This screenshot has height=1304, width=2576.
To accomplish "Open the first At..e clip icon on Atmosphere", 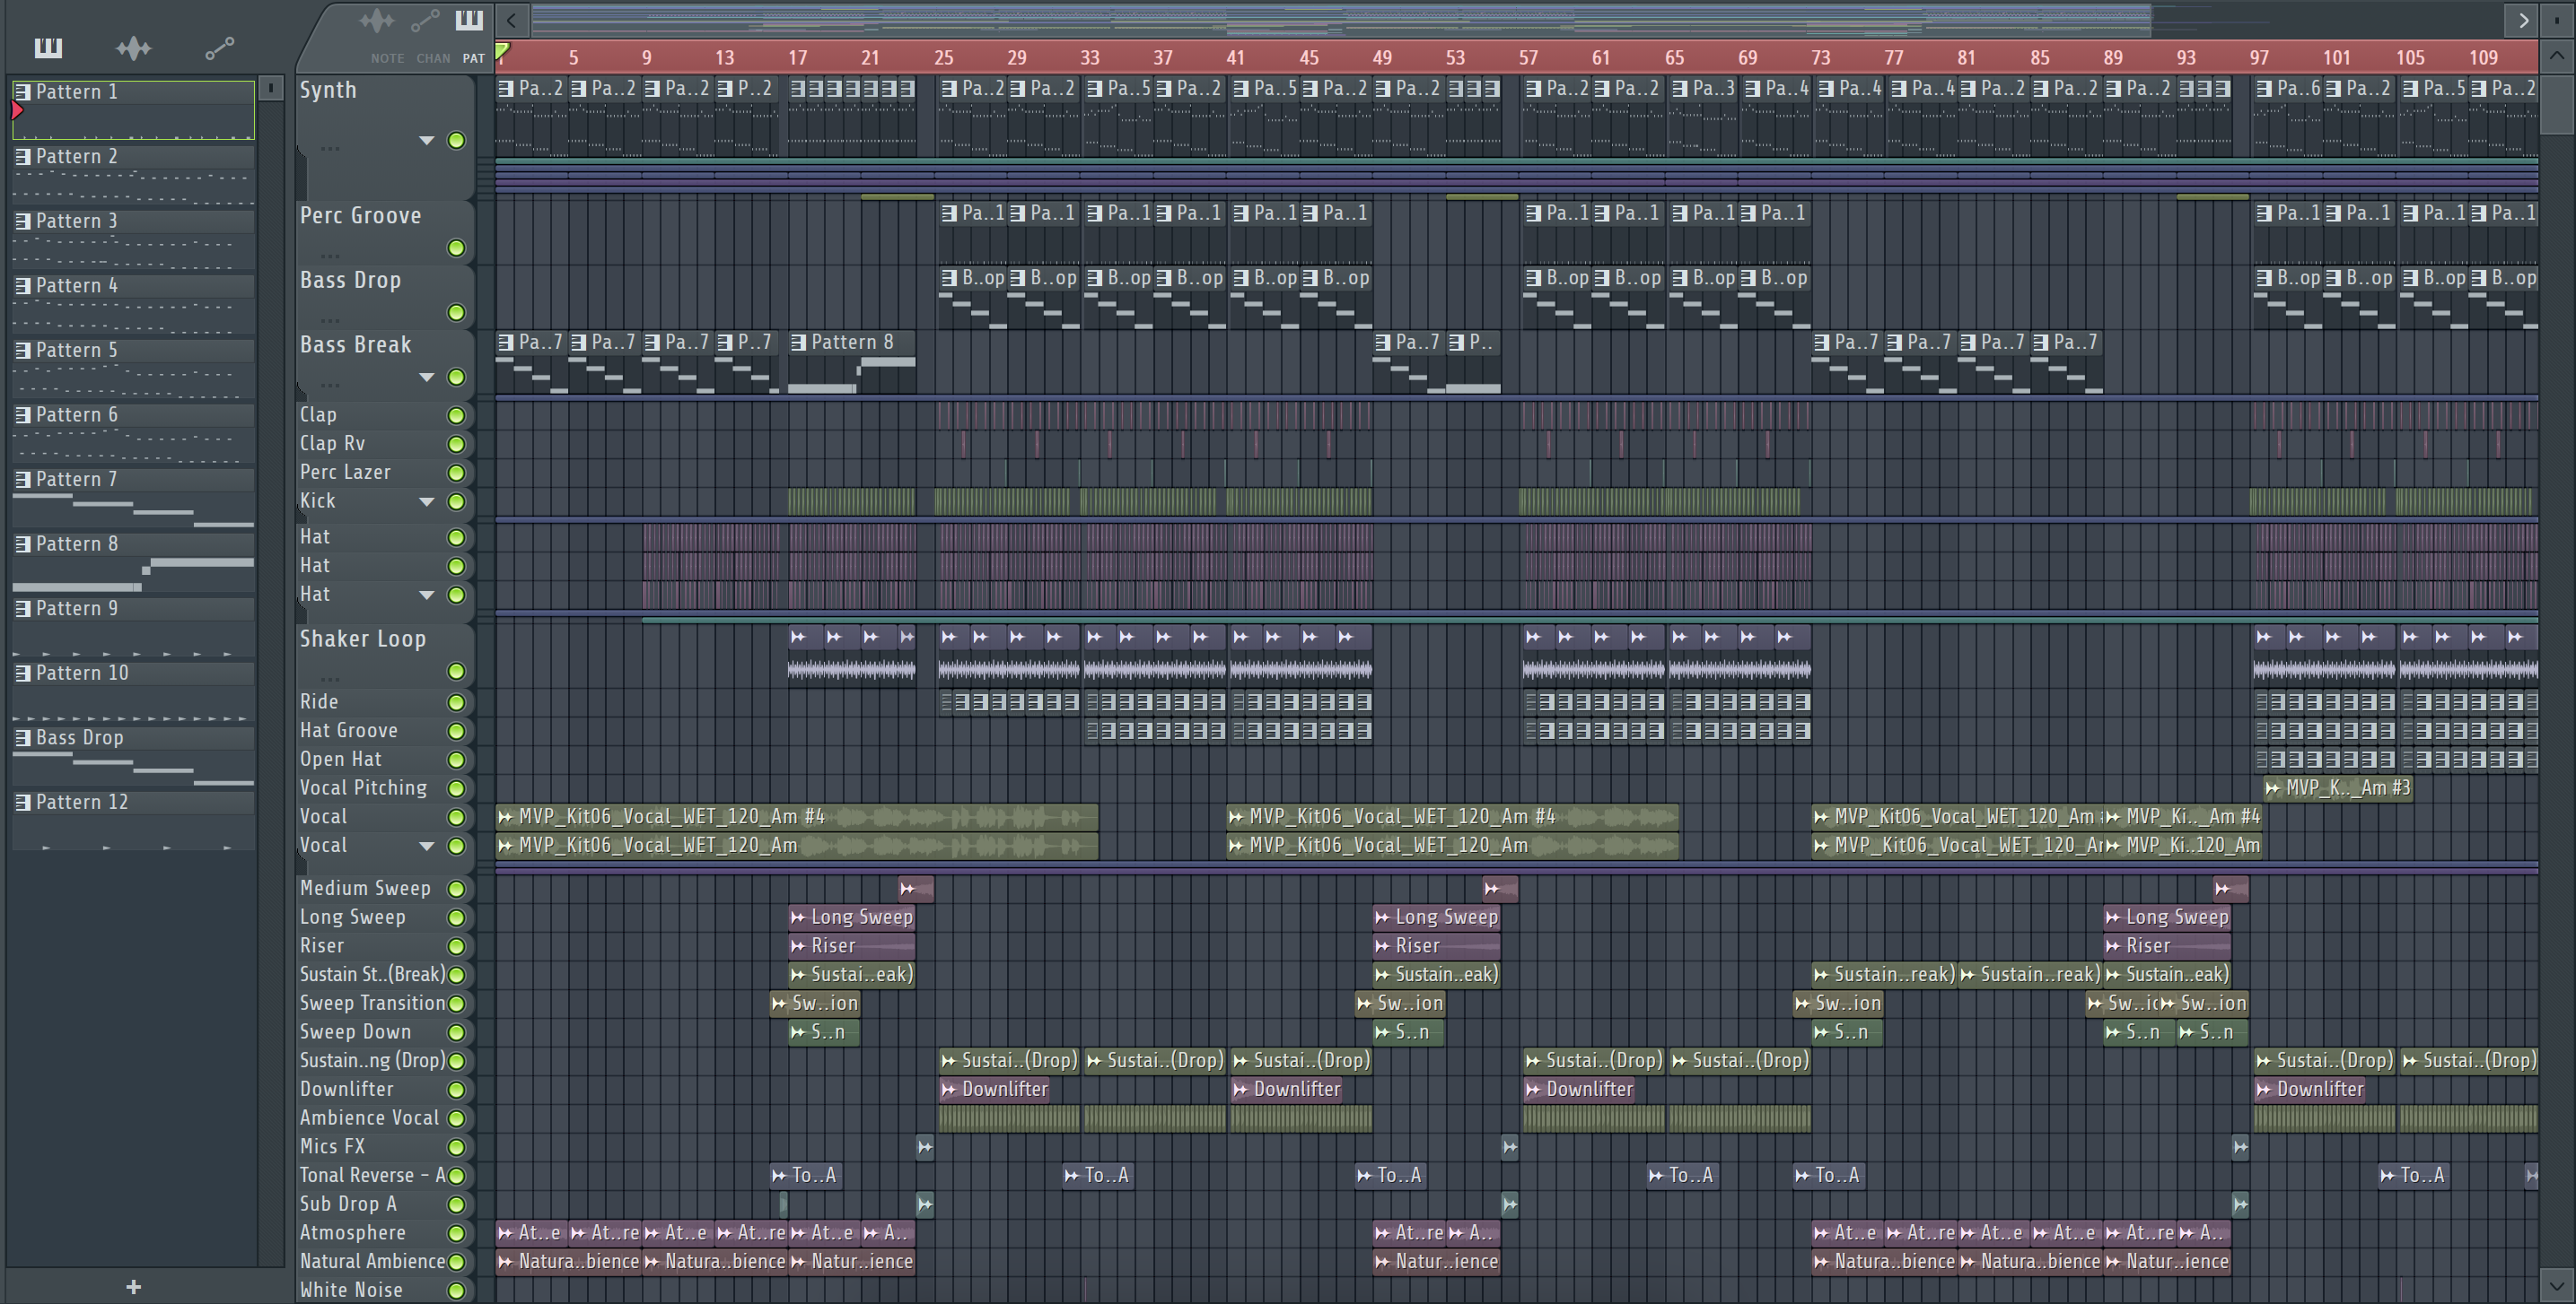I will 505,1233.
